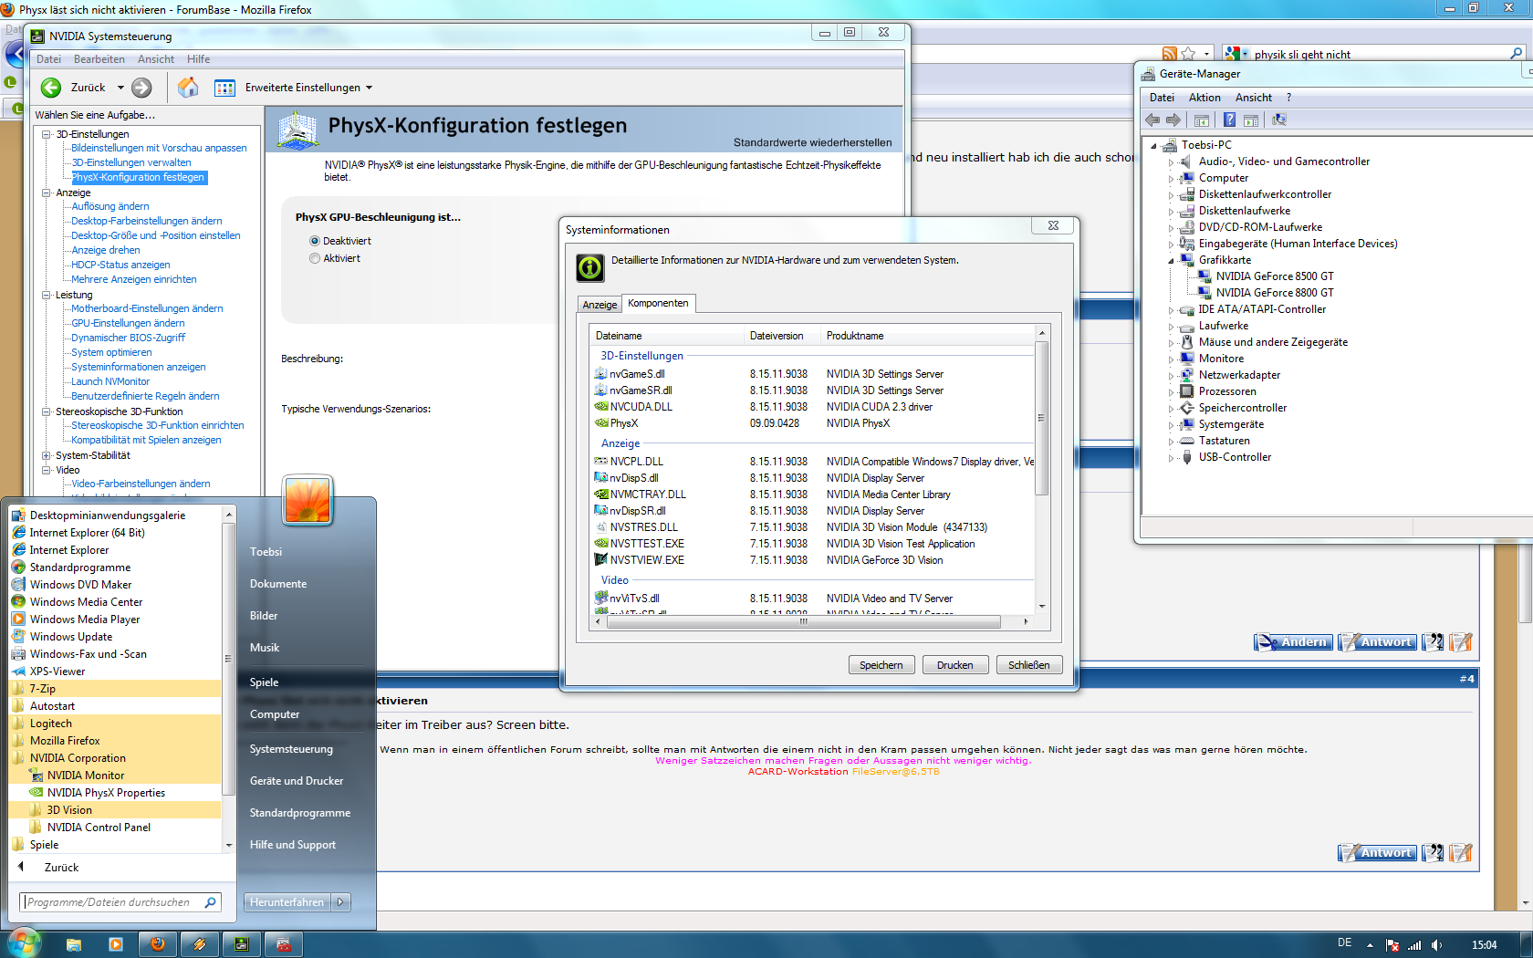Click the Ändern button in the forum
The width and height of the screenshot is (1533, 958).
pos(1293,642)
